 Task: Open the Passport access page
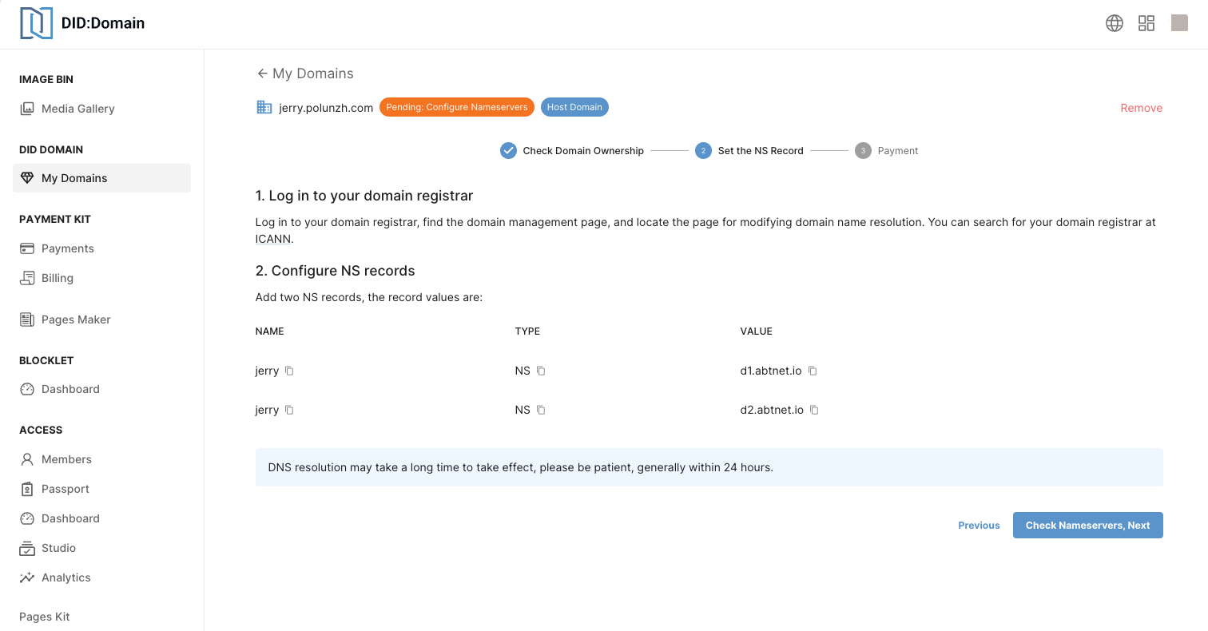coord(65,489)
